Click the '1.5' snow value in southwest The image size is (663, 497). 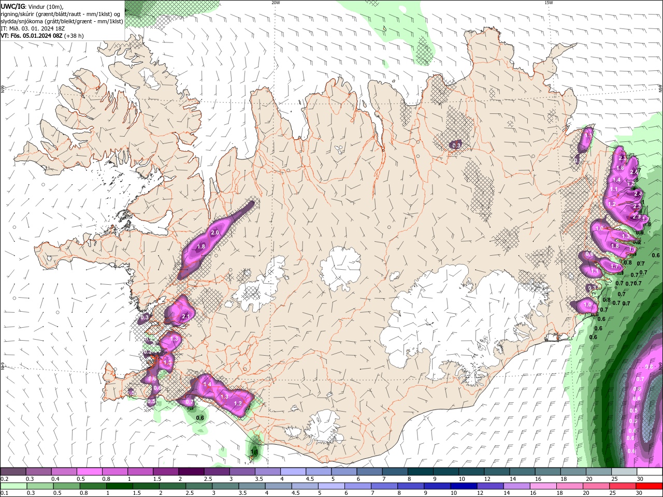coord(167,363)
